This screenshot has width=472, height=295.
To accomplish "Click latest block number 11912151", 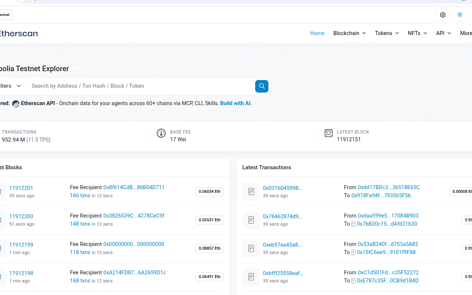I will [349, 139].
